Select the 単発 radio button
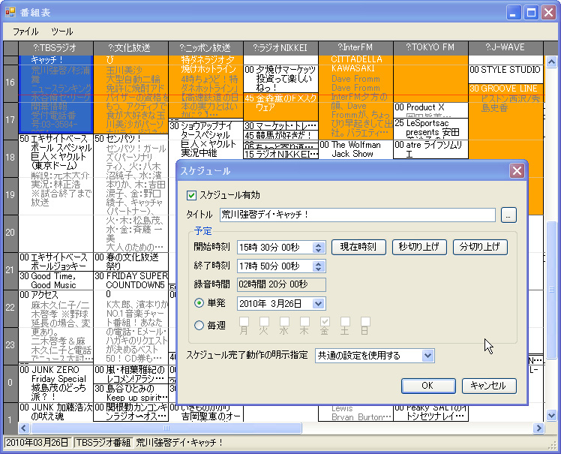 [x=199, y=303]
